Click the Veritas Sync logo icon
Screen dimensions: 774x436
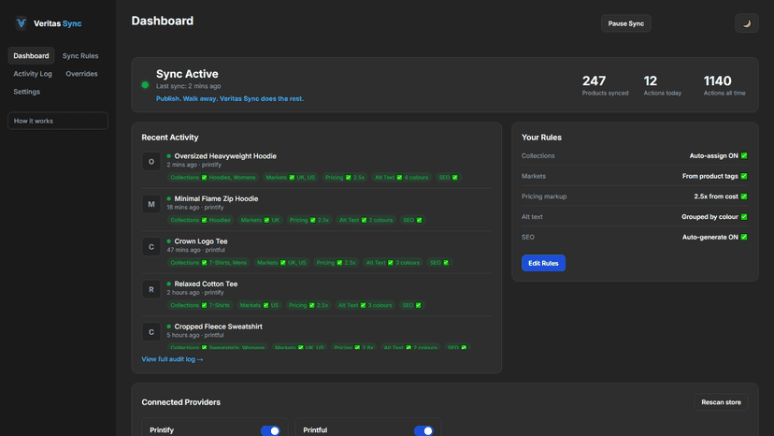[21, 23]
